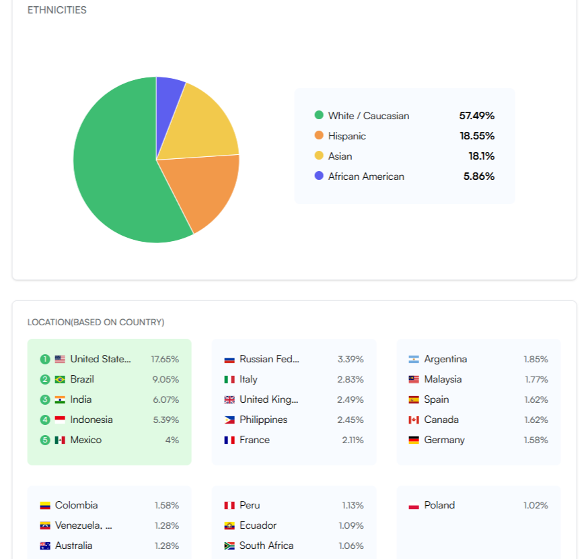Click the Indonesia flag icon
Image resolution: width=586 pixels, height=559 pixels.
[x=60, y=420]
